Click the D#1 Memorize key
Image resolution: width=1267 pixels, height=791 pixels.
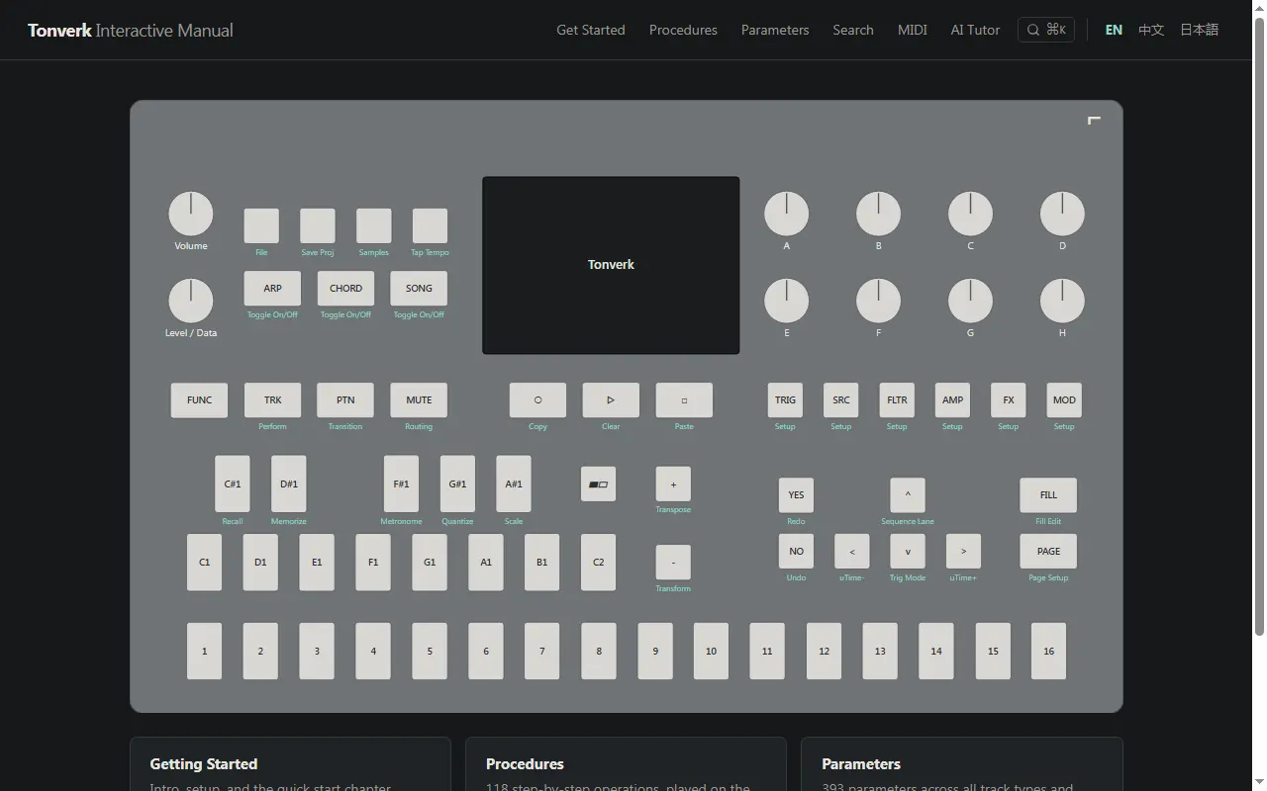289,484
